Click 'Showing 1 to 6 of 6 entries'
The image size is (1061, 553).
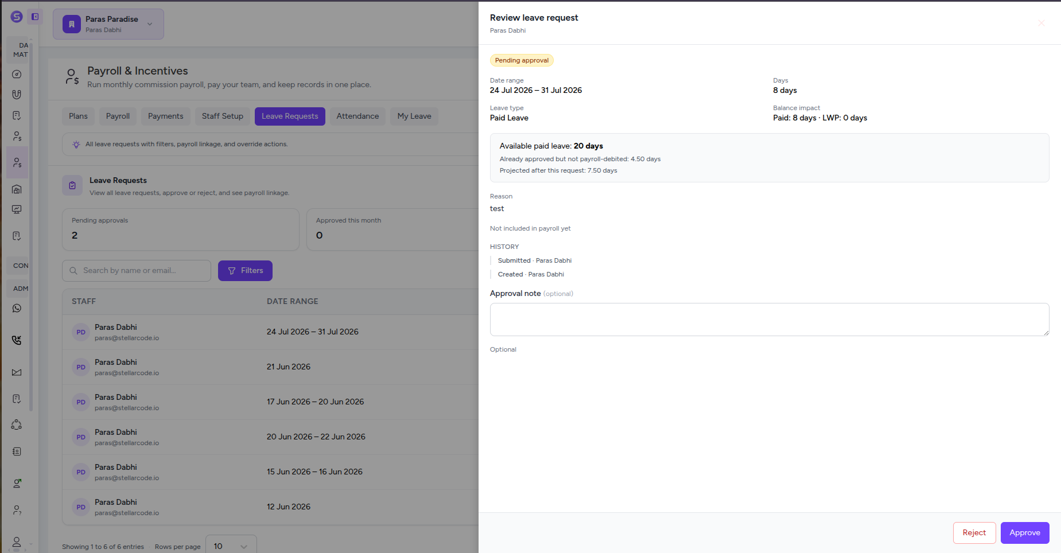pos(103,547)
